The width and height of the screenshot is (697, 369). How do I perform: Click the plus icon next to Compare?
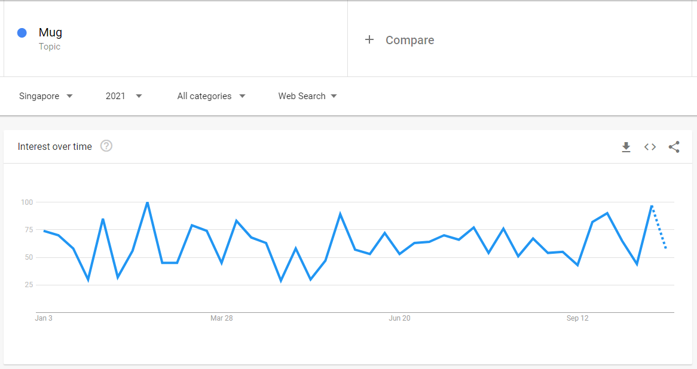[369, 40]
